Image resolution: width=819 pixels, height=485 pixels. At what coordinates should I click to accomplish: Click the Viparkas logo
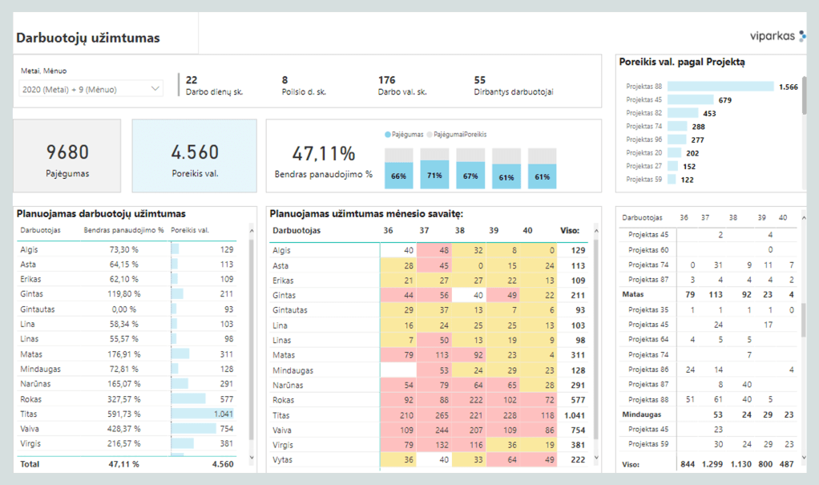(777, 36)
